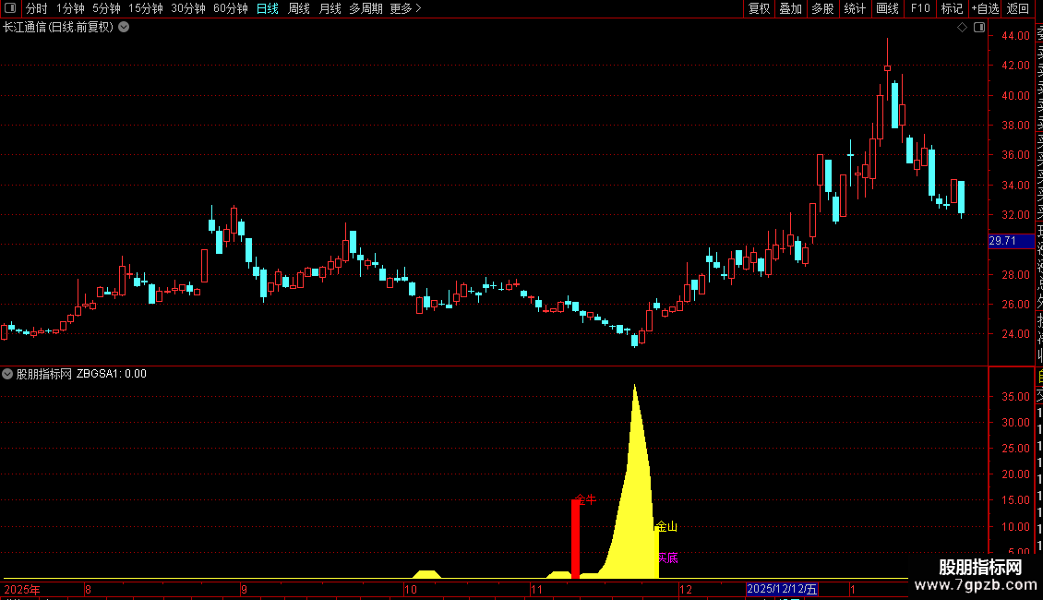1043x600 pixels.
Task: Open the 复权 adjustment options
Action: pos(759,8)
